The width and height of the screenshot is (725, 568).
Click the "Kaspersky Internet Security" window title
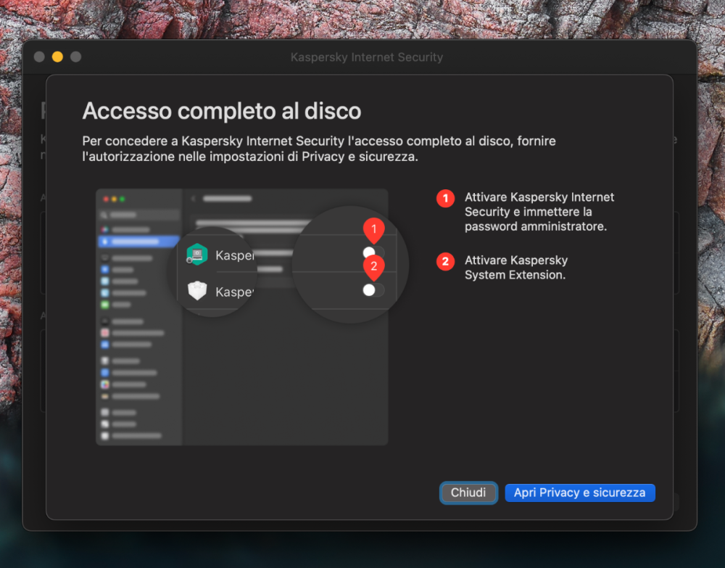coord(367,57)
